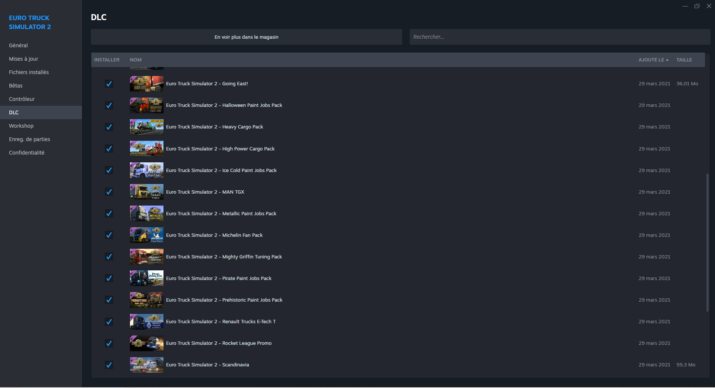Viewport: 715px width, 388px height.
Task: Select the MAN TGX DLC name
Action: pos(205,192)
